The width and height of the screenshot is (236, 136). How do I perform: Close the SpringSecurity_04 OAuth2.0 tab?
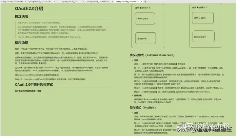[x=142, y=2]
